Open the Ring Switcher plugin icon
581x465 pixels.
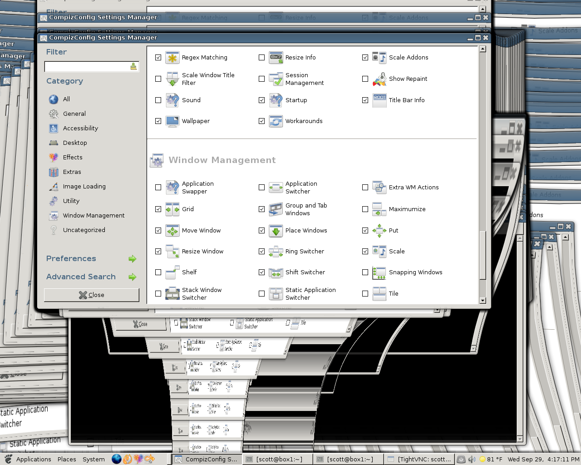click(276, 252)
